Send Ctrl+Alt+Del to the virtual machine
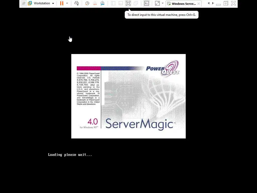The height and width of the screenshot is (193, 257). tap(77, 3)
